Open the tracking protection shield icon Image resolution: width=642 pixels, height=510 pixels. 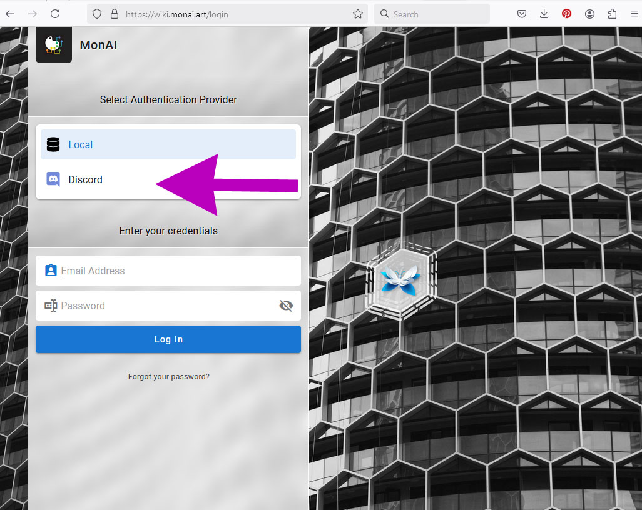coord(97,14)
